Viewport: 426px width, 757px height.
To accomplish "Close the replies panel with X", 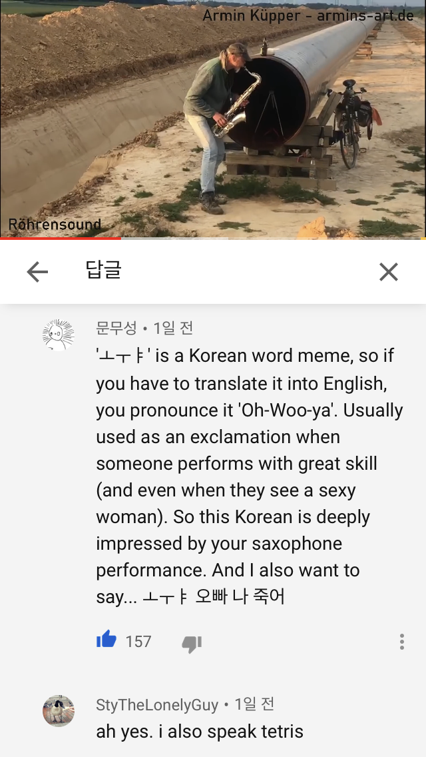I will click(x=388, y=273).
